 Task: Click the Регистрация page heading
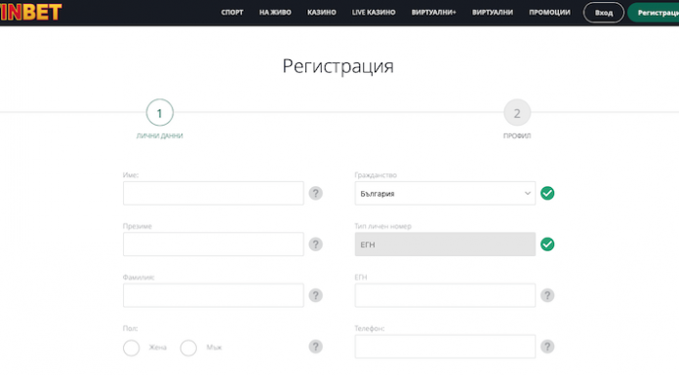pos(339,66)
